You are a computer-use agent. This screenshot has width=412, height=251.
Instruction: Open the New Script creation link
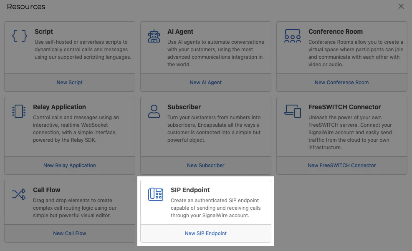tap(69, 82)
